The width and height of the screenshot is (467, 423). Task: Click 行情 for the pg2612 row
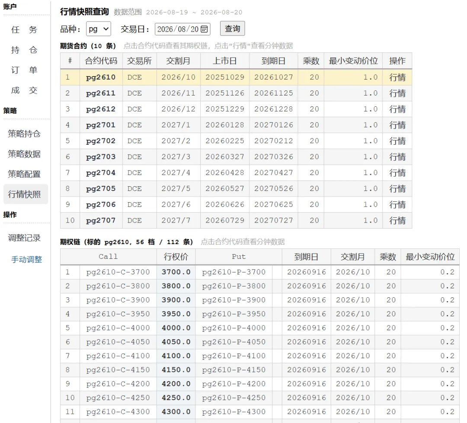click(397, 109)
